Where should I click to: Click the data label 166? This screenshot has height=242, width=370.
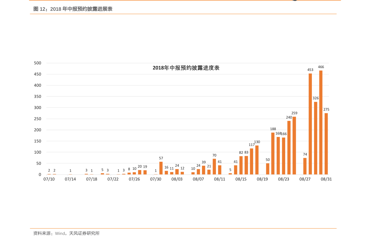coord(284,134)
